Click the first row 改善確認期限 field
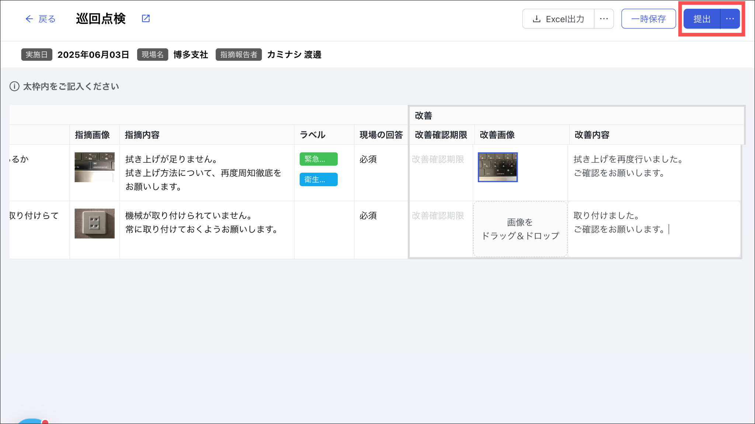Viewport: 755px width, 424px height. pos(438,159)
